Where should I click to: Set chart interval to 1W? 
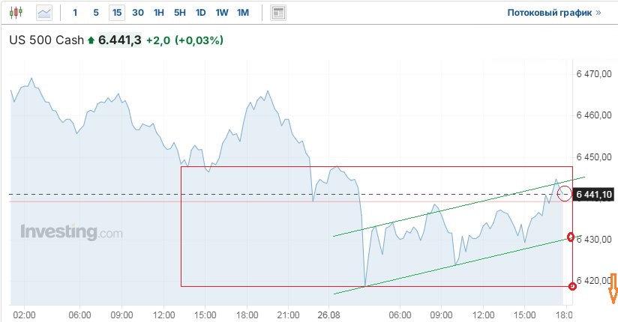coord(221,13)
